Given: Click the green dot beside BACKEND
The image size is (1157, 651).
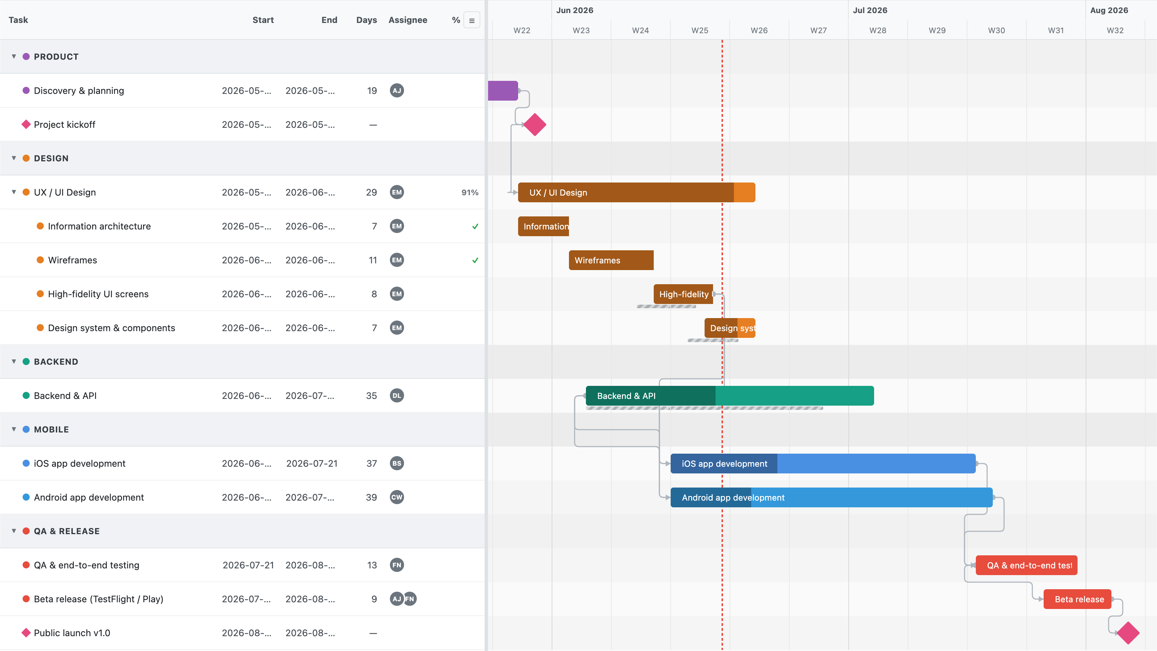Looking at the screenshot, I should click(x=26, y=362).
